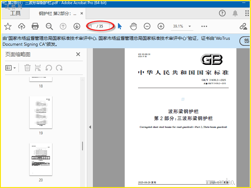Click the subtitle 第 2 部分:三波形梁钢护栏
This screenshot has width=251, height=188.
[183, 118]
